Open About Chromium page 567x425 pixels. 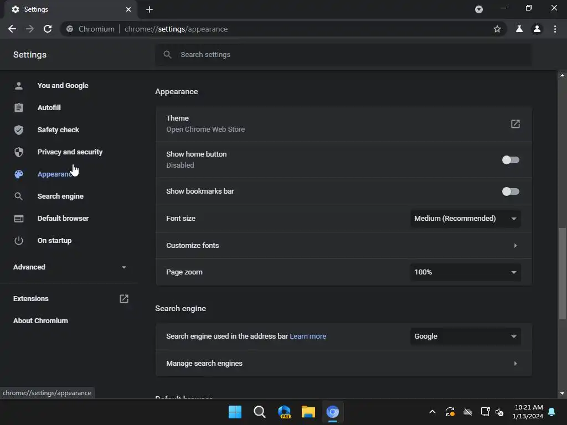tap(40, 321)
